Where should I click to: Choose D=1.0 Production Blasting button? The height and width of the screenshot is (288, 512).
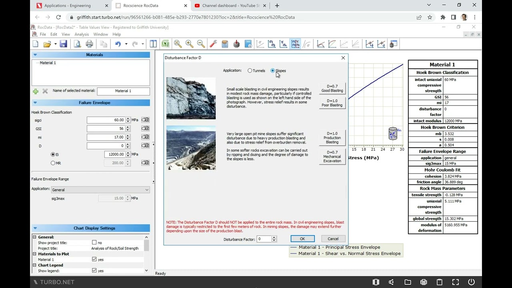tap(332, 138)
